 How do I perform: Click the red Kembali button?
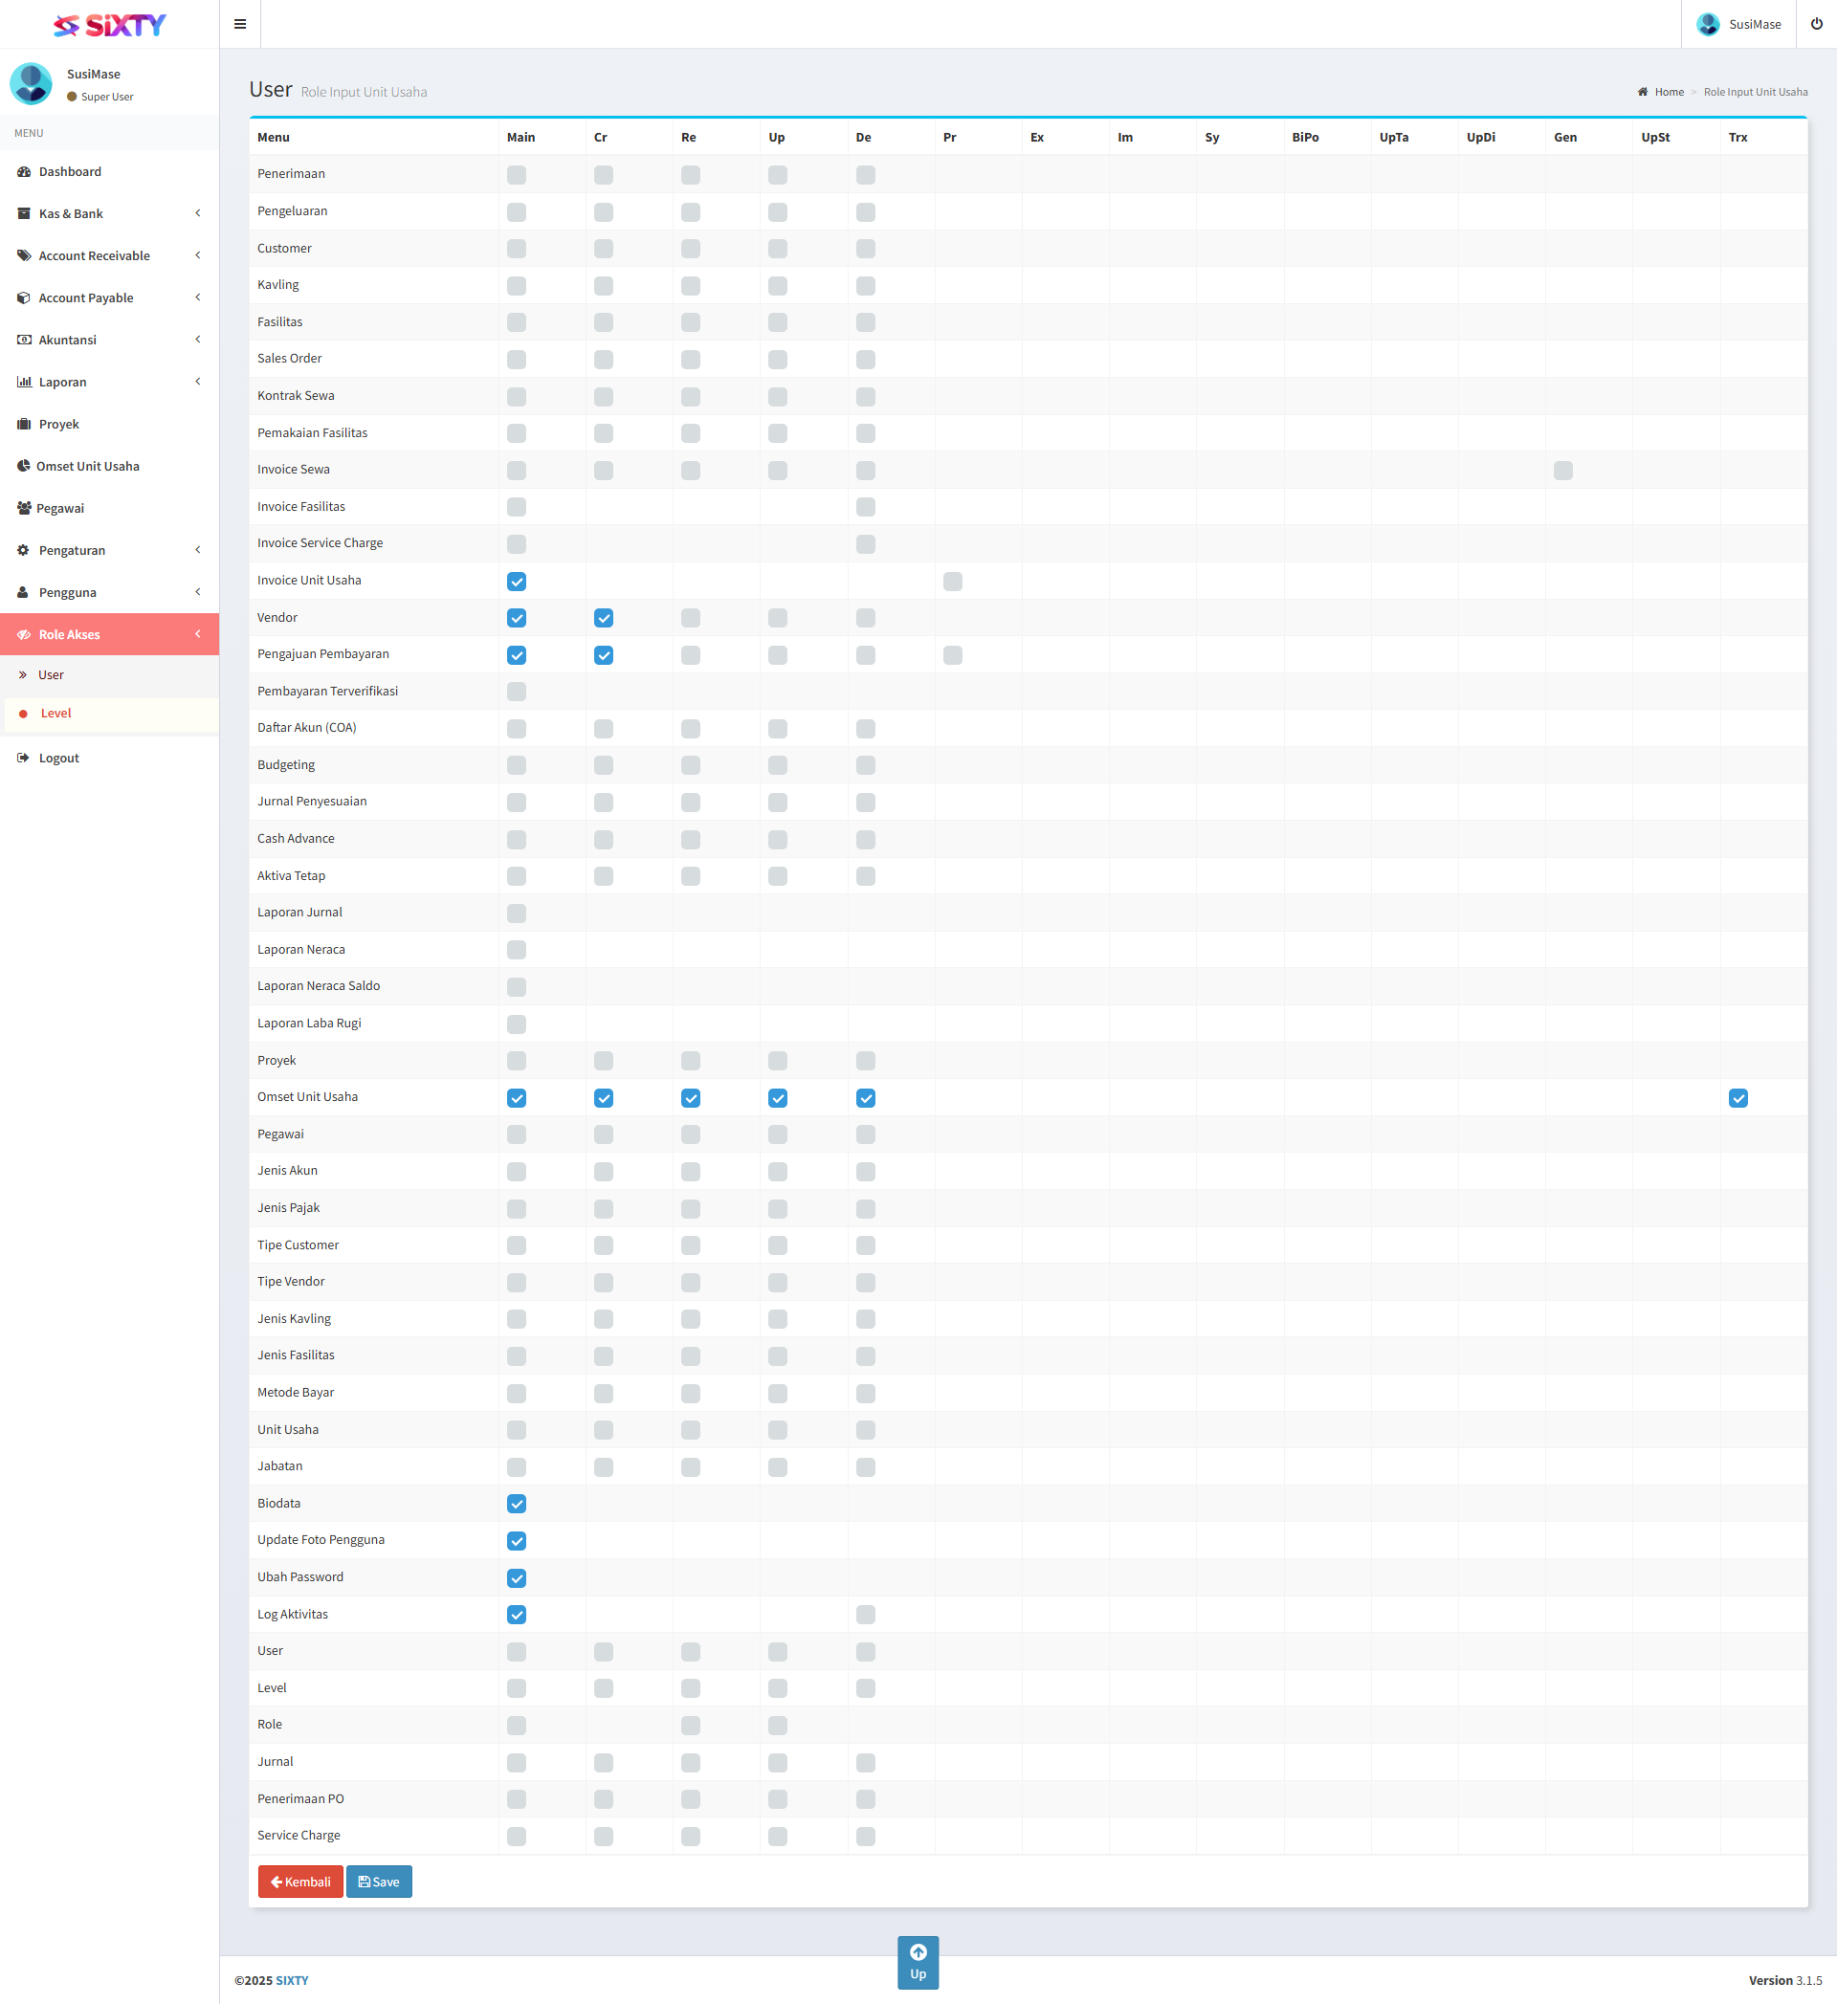(300, 1882)
